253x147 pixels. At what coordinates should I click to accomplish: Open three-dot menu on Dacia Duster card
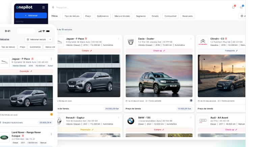(191, 39)
